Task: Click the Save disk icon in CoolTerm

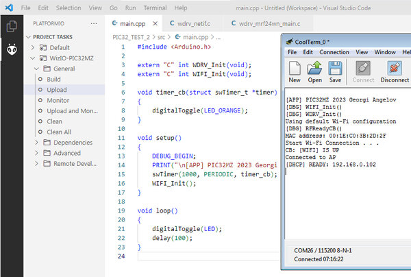Action: click(335, 68)
